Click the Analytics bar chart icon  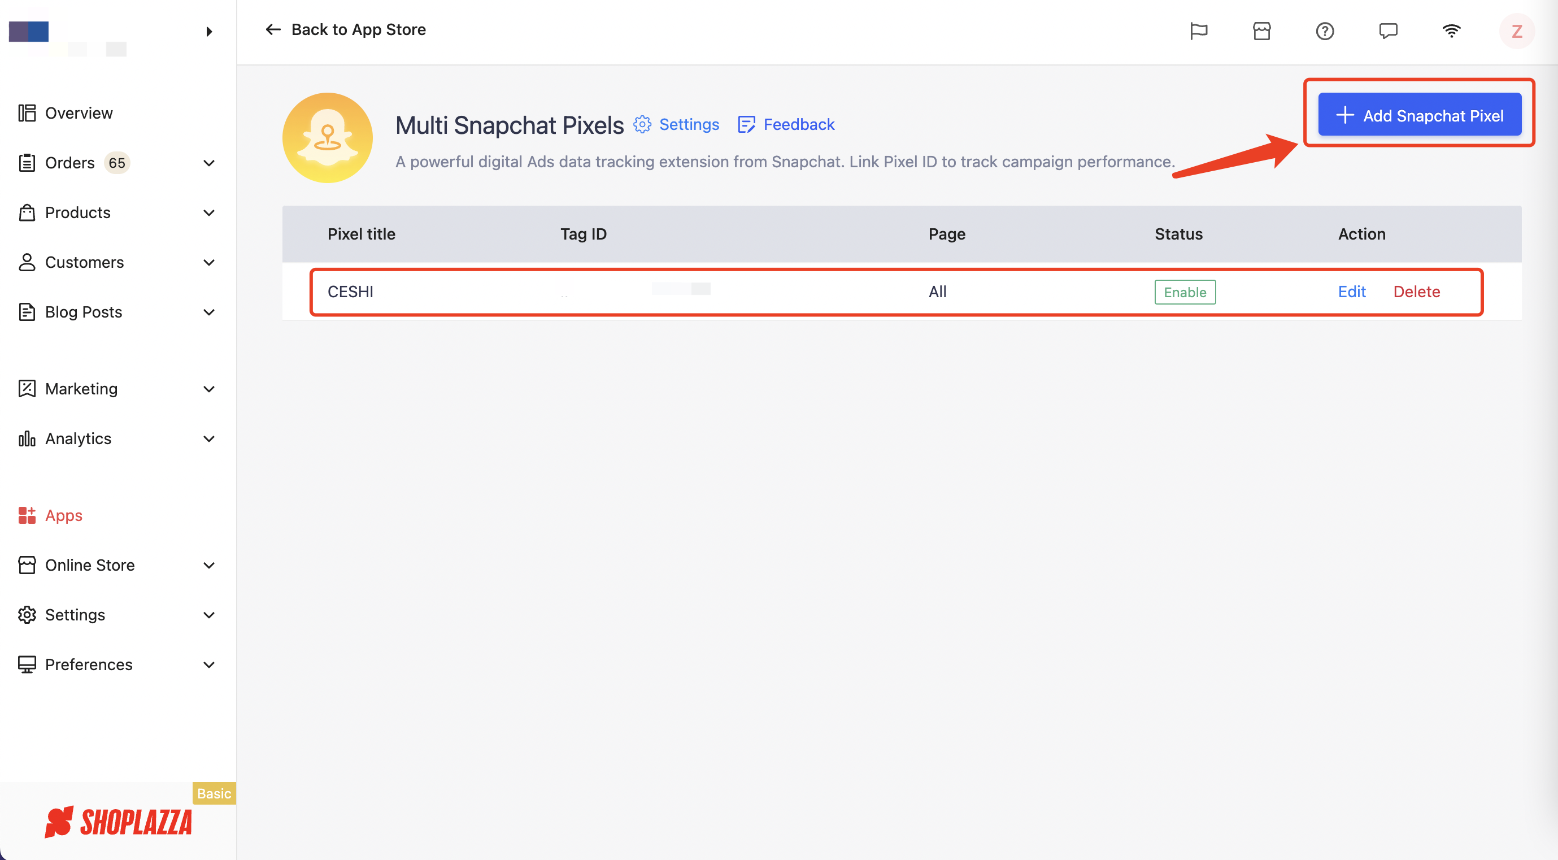tap(27, 438)
